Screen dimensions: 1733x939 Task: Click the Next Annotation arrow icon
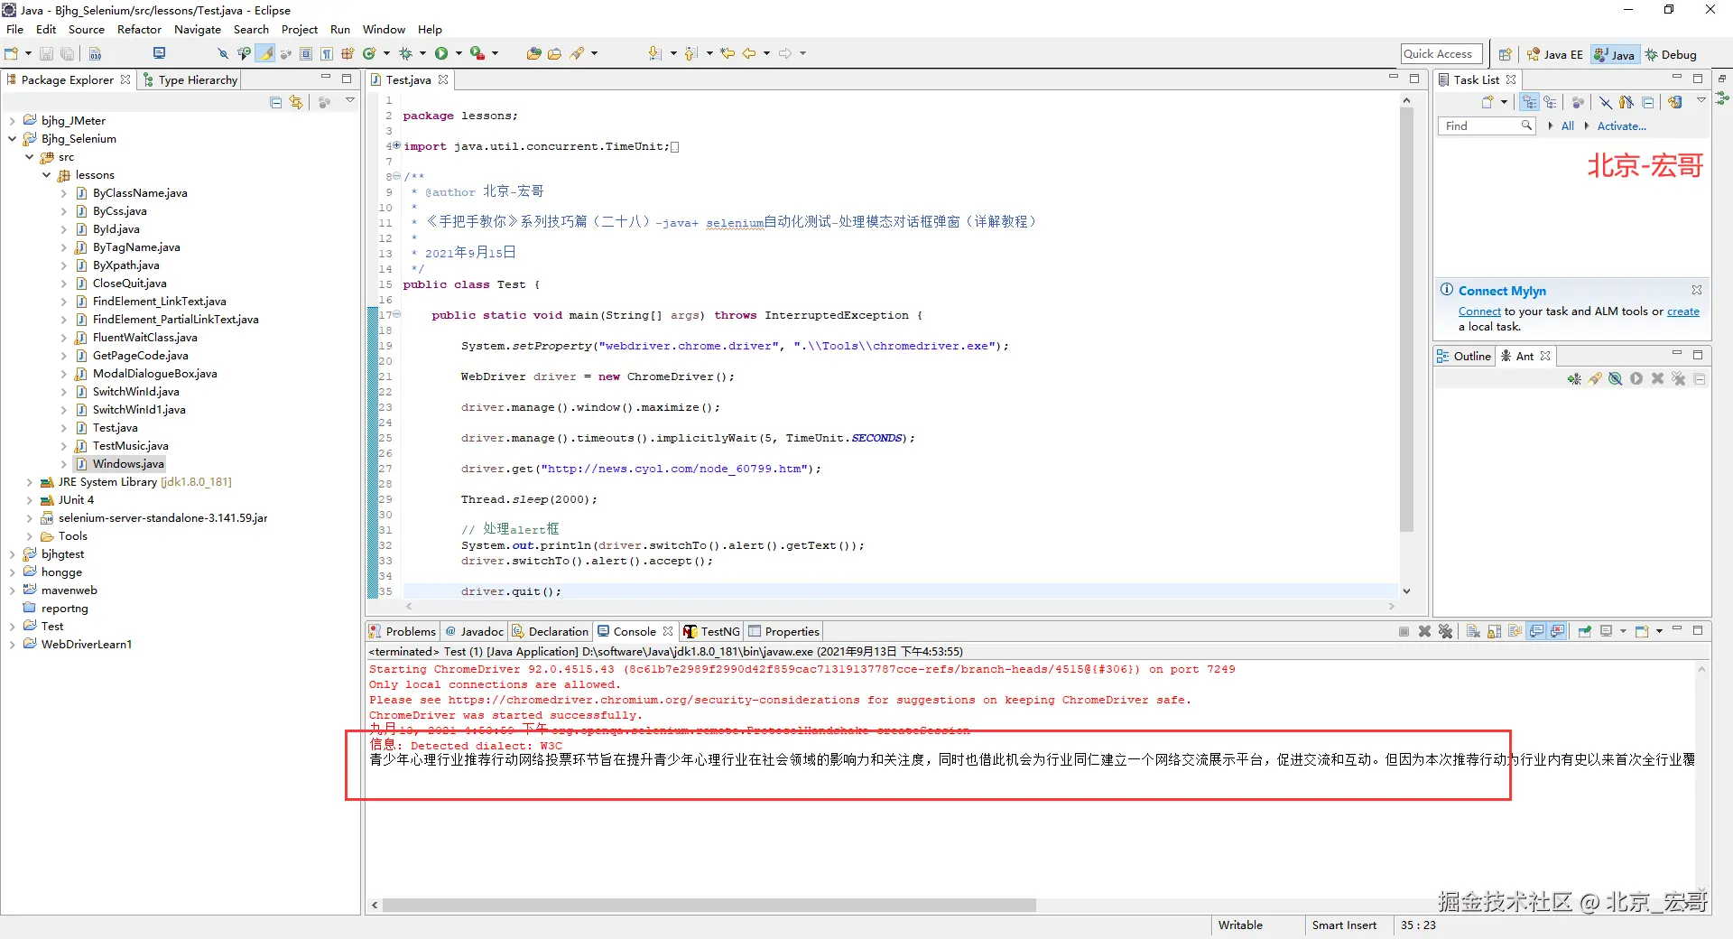655,54
